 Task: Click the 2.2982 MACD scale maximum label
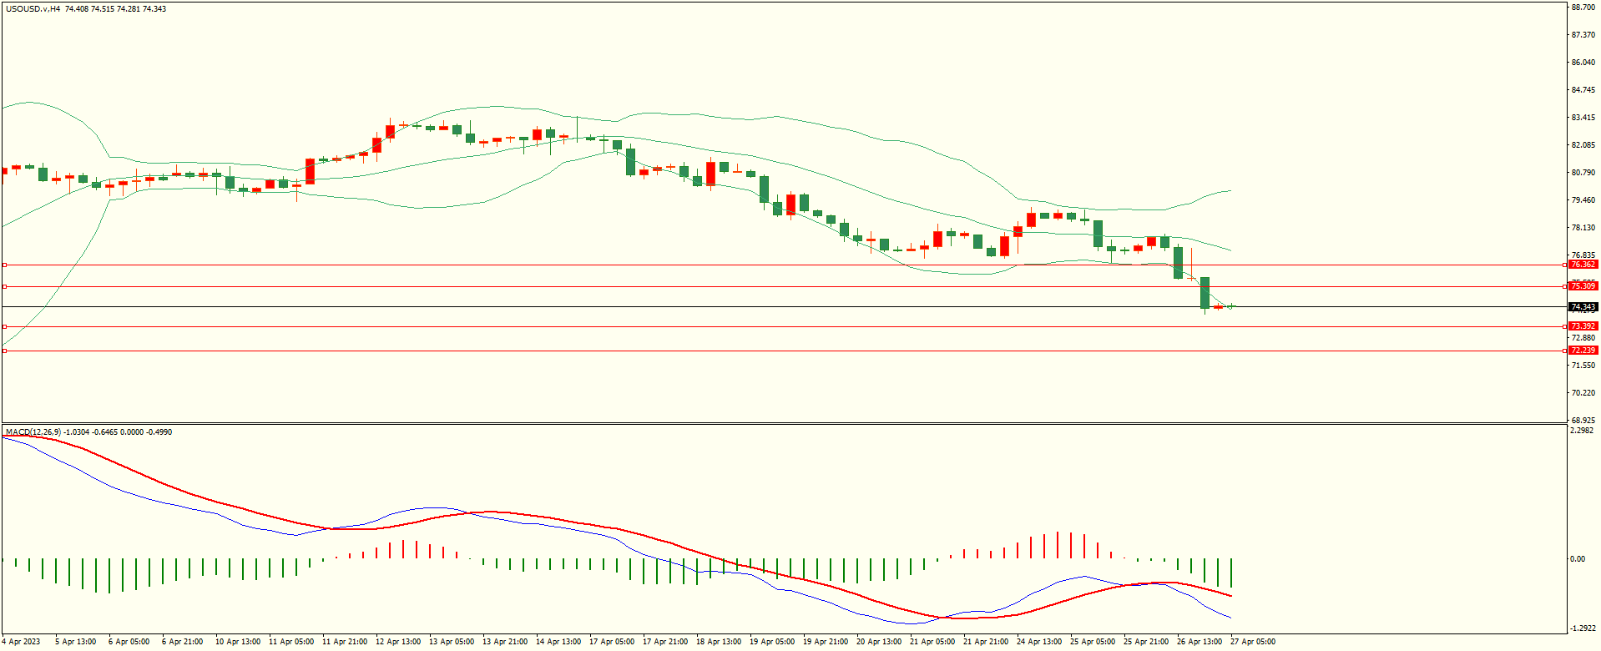(1583, 431)
